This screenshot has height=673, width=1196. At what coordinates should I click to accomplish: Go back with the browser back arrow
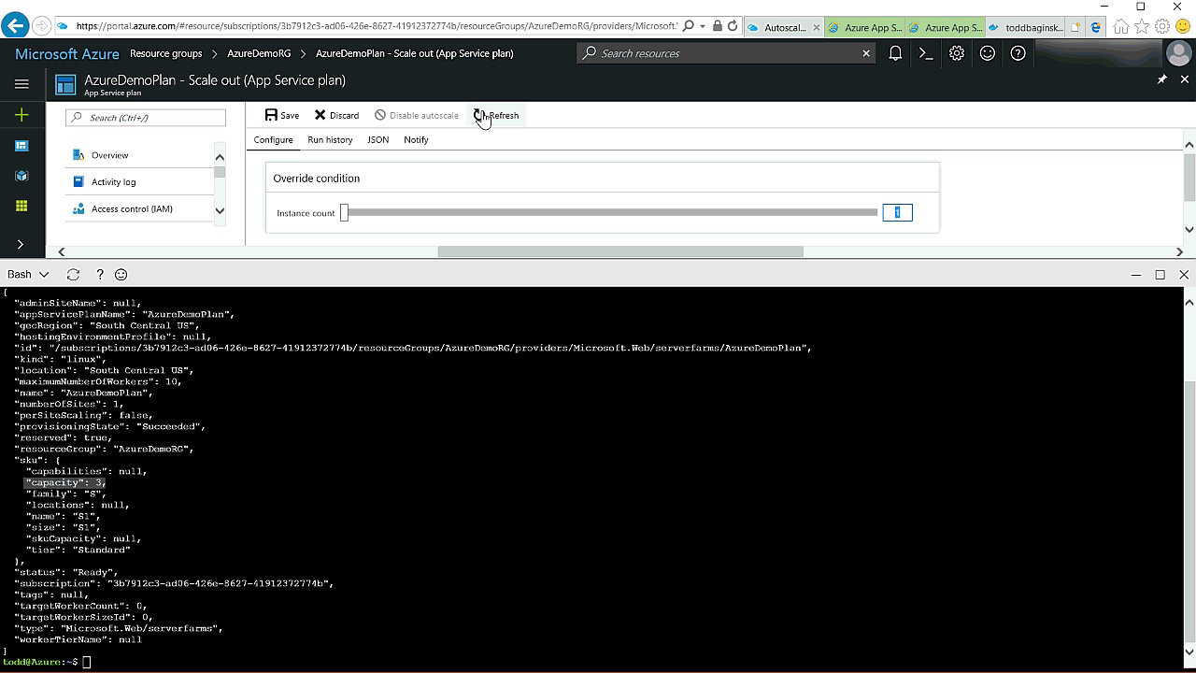click(15, 26)
